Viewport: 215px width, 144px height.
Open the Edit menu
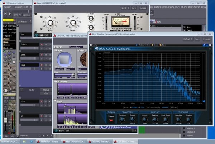point(26,7)
